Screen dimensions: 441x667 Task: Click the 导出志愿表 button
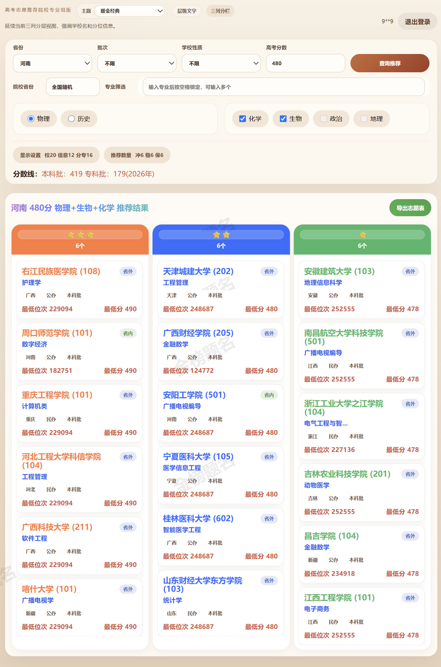(x=410, y=208)
